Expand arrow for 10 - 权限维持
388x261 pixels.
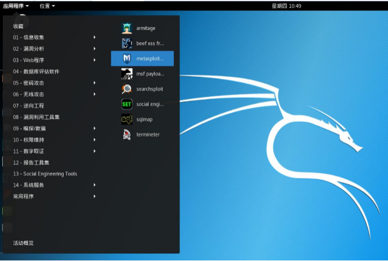pyautogui.click(x=94, y=139)
